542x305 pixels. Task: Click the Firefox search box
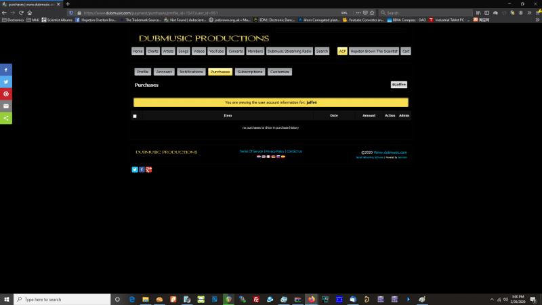426,13
